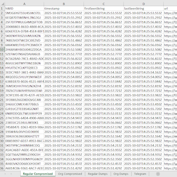The width and height of the screenshot is (177, 177).
Task: Select hWID cell 3GGLNH0FER0MYPG6W2Y
Action: coord(24,159)
